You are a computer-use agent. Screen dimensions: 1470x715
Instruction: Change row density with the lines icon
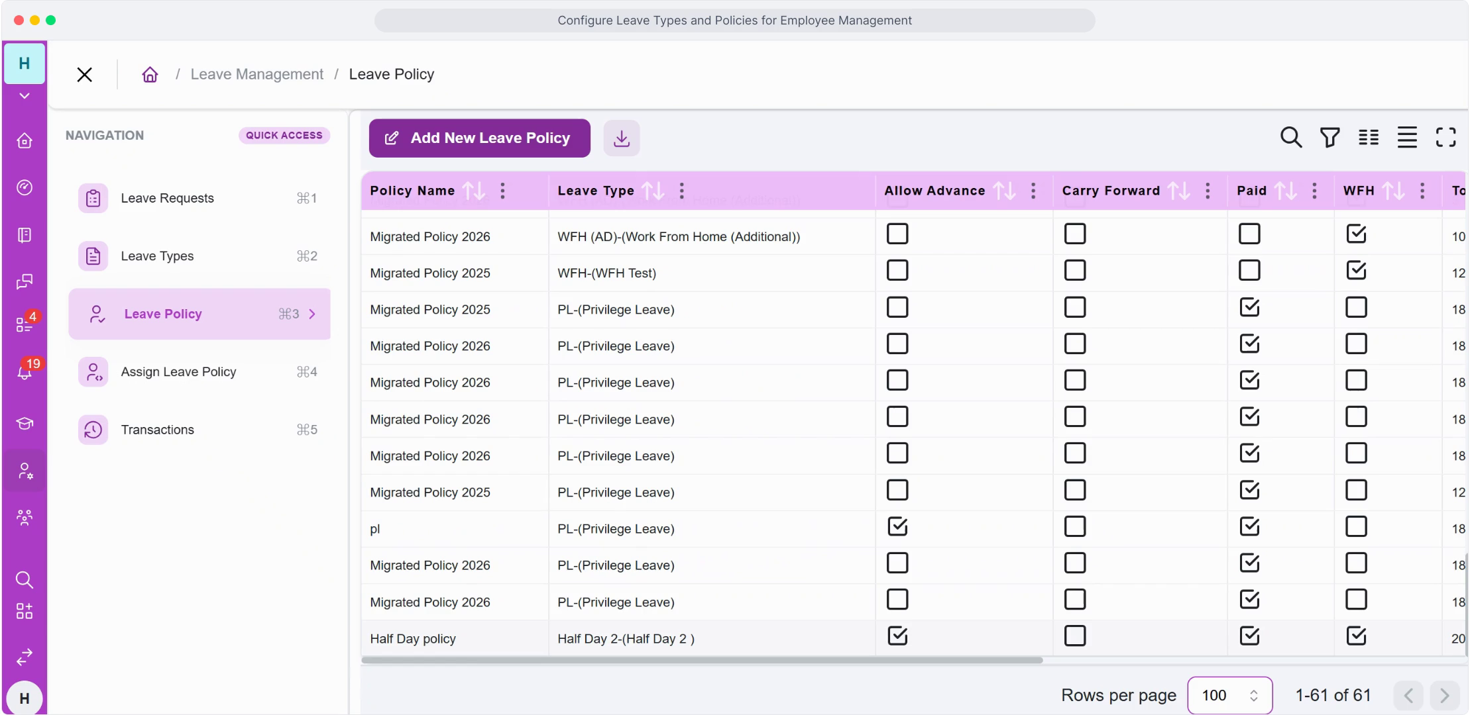pos(1407,138)
